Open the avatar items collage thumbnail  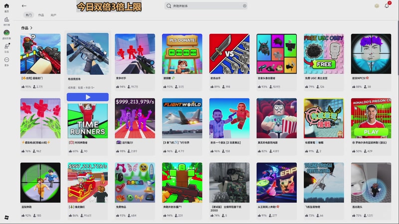point(277,54)
